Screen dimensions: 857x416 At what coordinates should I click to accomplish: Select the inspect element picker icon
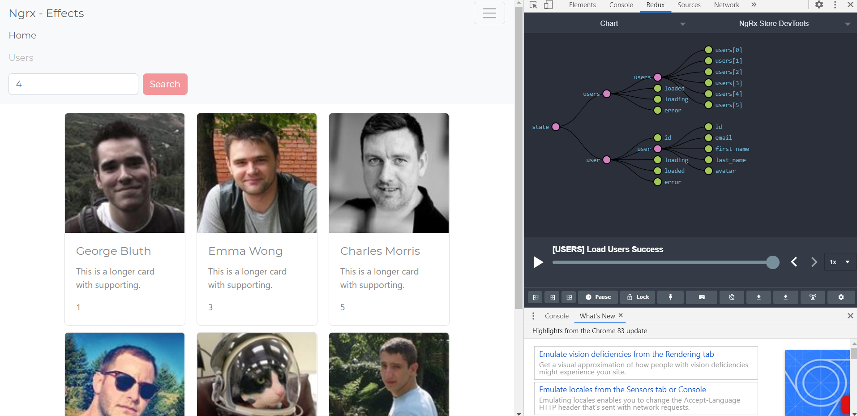click(x=533, y=5)
